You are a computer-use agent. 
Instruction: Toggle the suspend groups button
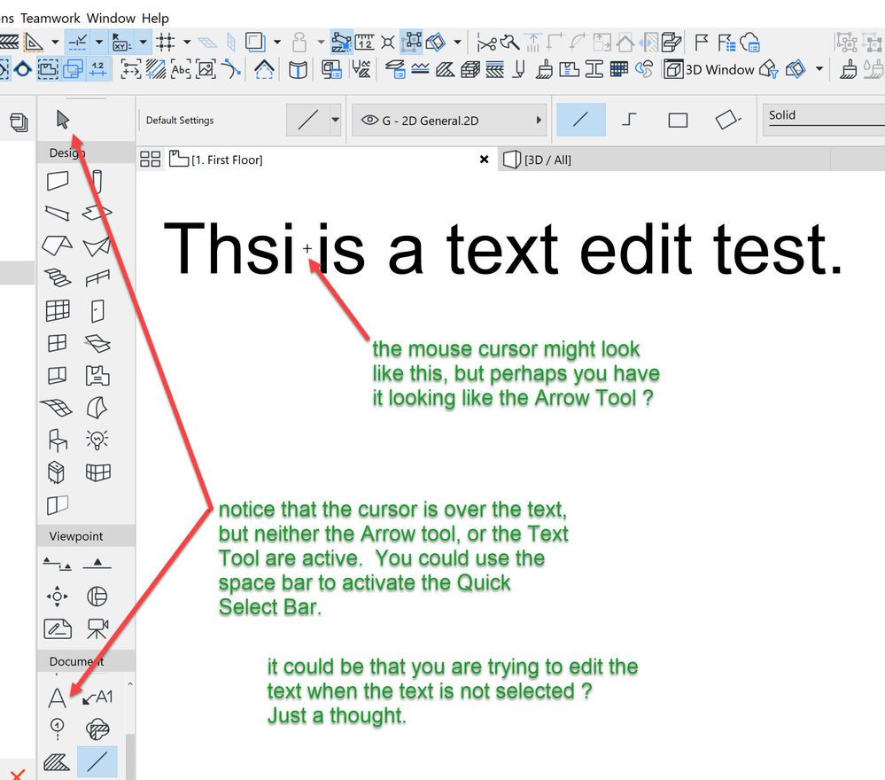(413, 42)
